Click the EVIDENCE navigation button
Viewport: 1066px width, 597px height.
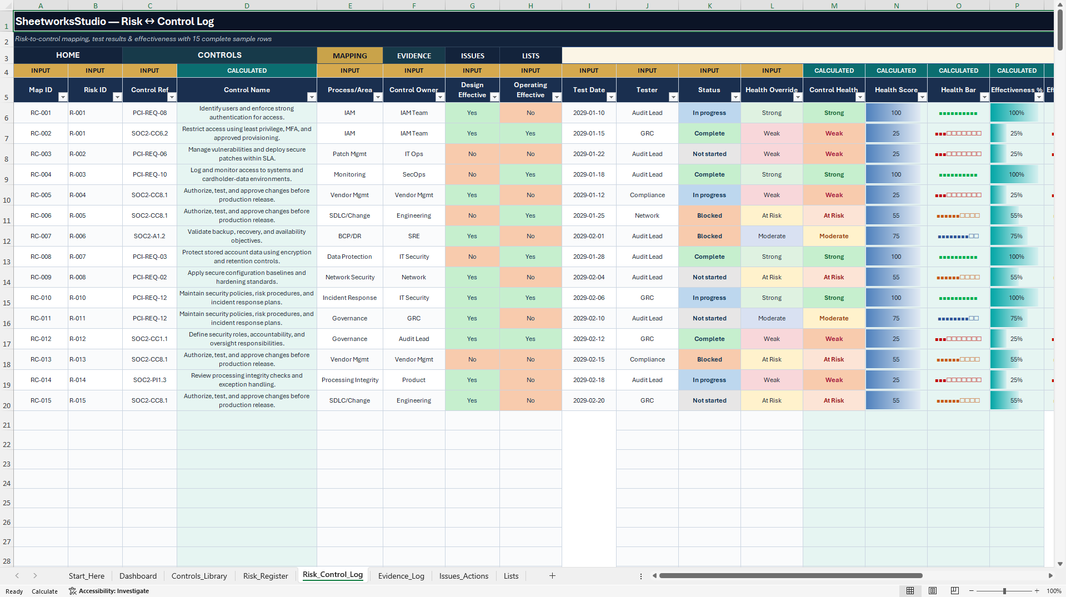tap(414, 56)
